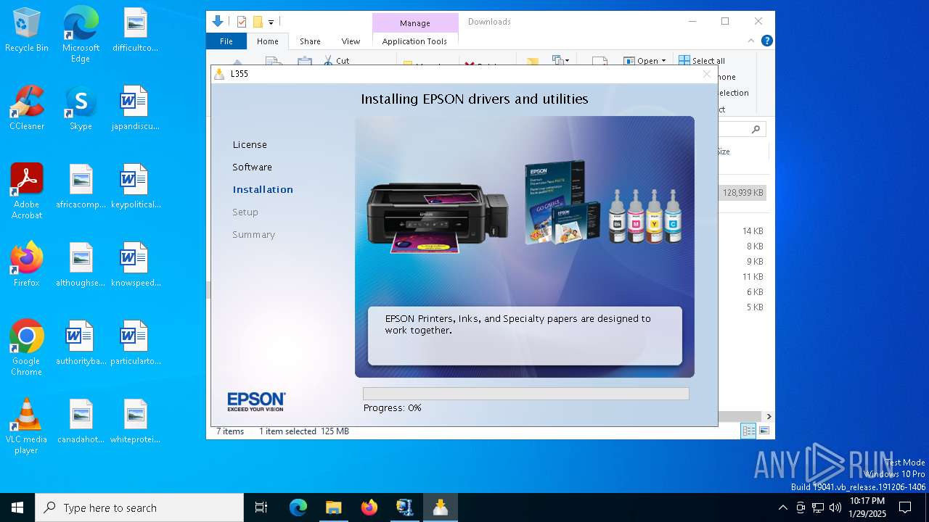Click the Size column header in Explorer
Image resolution: width=929 pixels, height=522 pixels.
tap(724, 152)
